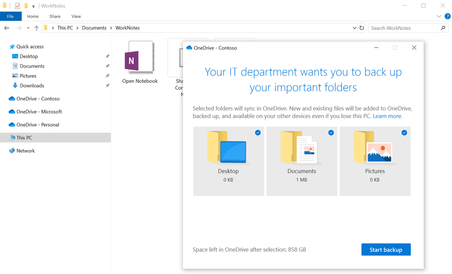Open Customize Quick Access Toolbar dropdown

(33, 6)
